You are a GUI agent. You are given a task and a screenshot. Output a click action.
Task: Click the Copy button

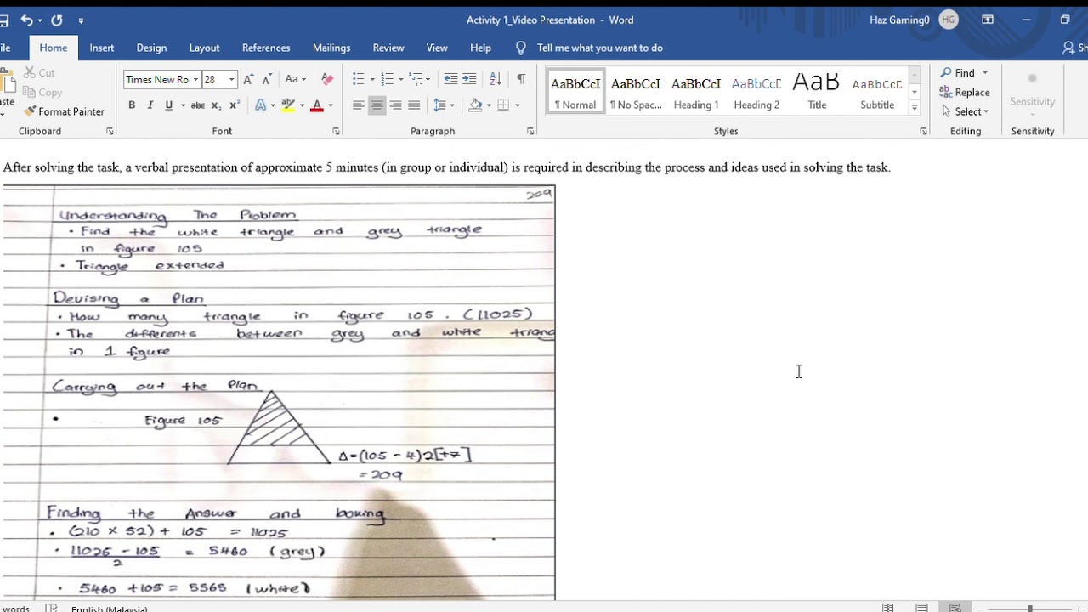pos(42,93)
